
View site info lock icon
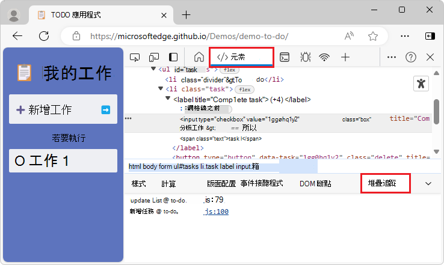(x=76, y=36)
